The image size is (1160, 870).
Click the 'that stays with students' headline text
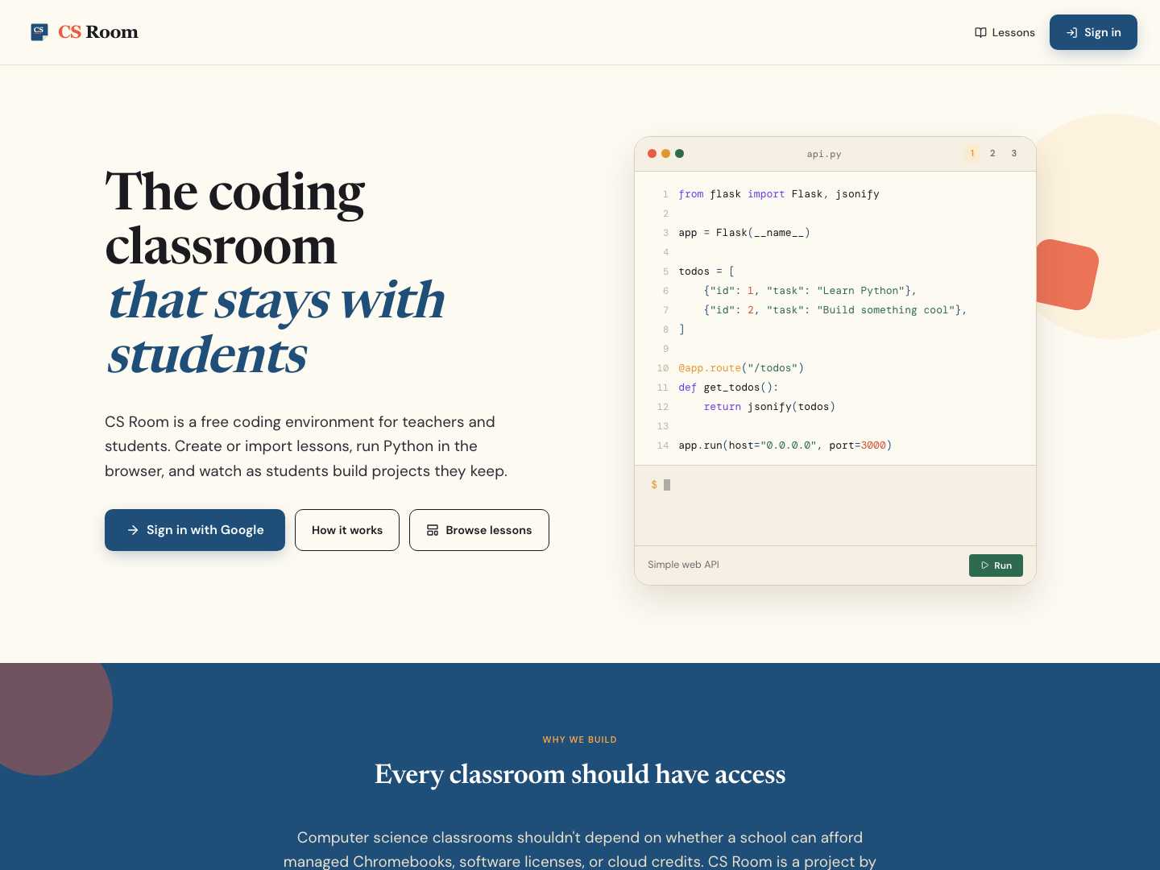[x=275, y=327]
